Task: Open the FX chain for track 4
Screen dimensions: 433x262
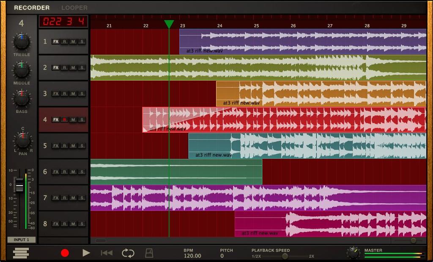Action: [x=55, y=120]
